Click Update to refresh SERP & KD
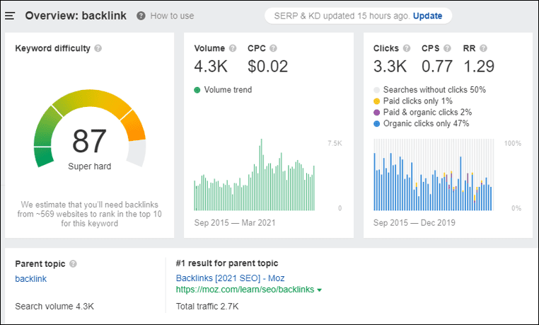This screenshot has height=325, width=539. tap(427, 16)
